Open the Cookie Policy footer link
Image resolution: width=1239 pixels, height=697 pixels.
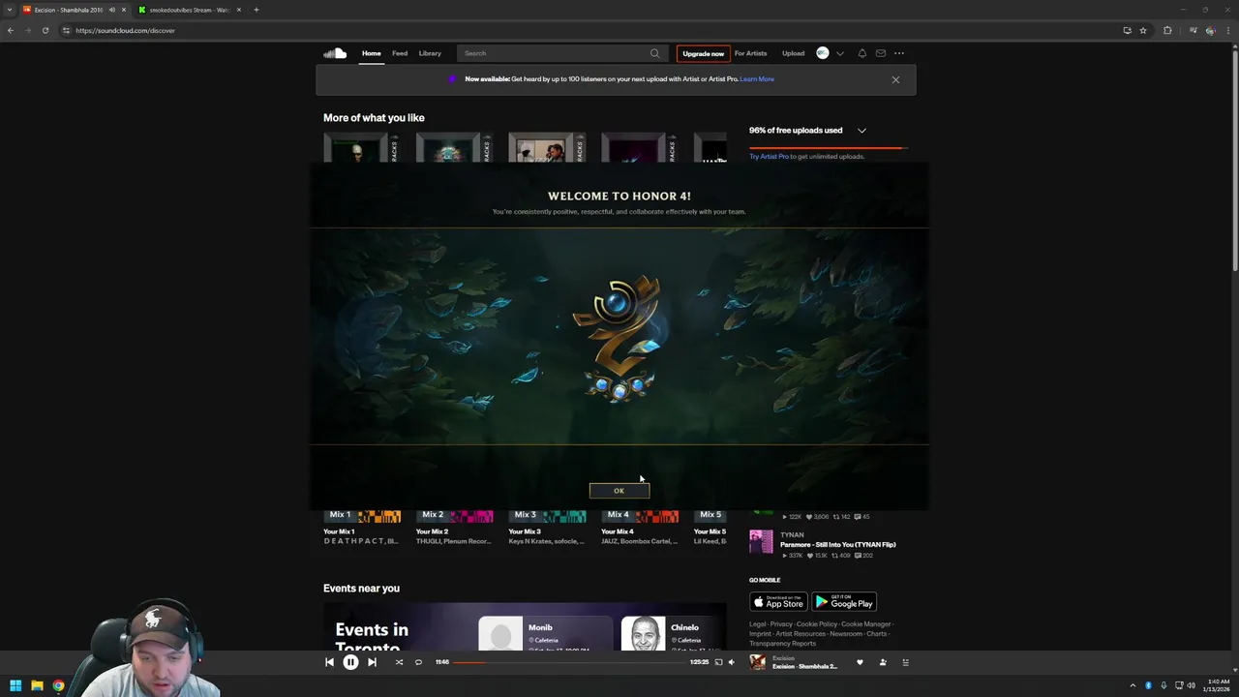[x=816, y=624]
